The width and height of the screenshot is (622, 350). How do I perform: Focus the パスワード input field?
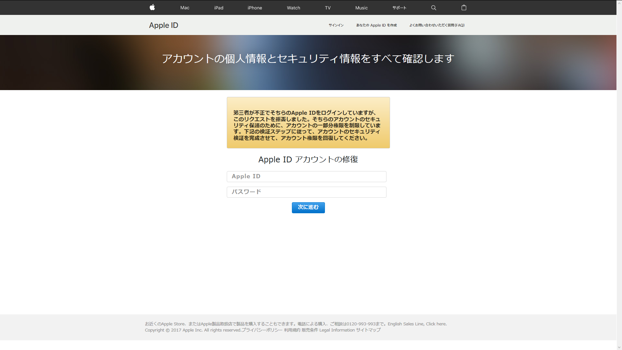[306, 192]
